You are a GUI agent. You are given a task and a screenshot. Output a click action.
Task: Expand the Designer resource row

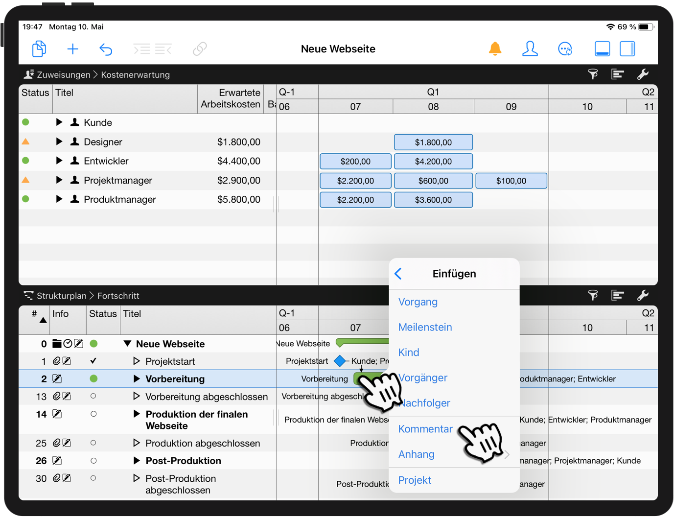[x=59, y=141]
